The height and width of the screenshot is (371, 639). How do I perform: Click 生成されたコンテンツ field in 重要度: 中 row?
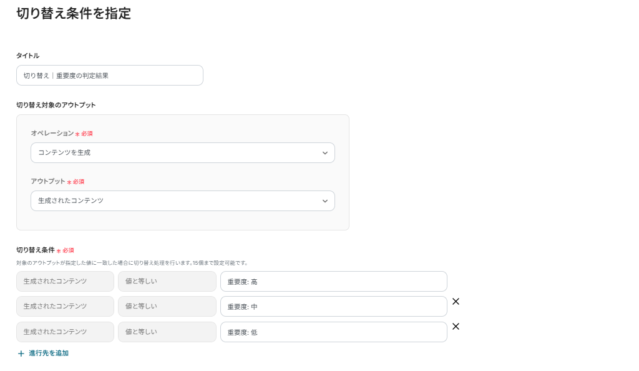[65, 306]
